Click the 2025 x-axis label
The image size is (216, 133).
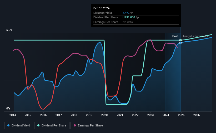click(181, 115)
